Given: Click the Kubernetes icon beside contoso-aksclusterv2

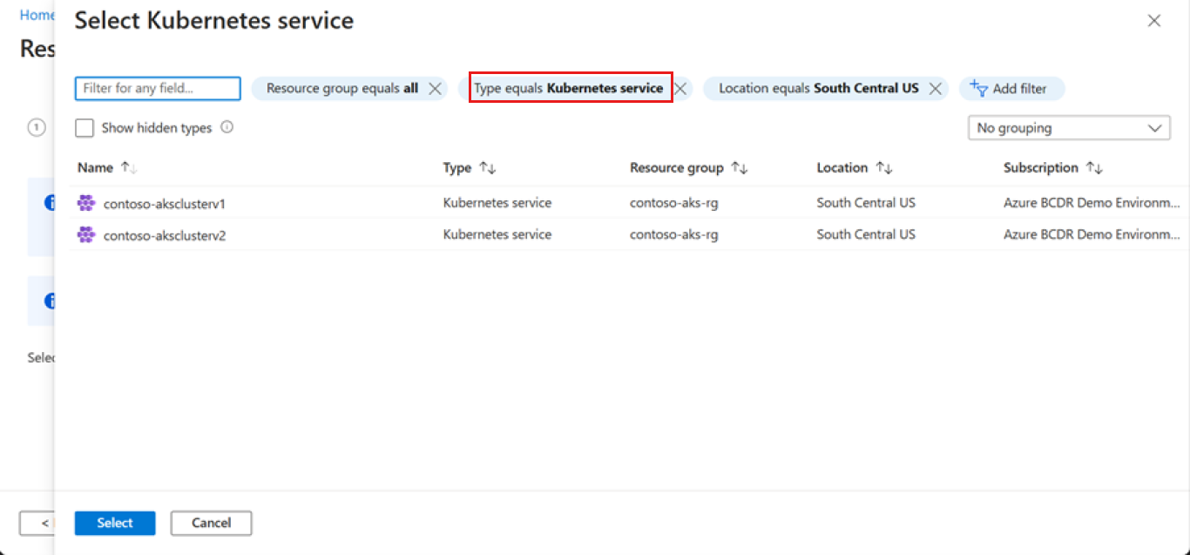Looking at the screenshot, I should (85, 234).
